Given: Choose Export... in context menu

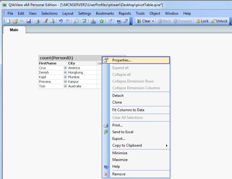Looking at the screenshot, I should [136, 139].
